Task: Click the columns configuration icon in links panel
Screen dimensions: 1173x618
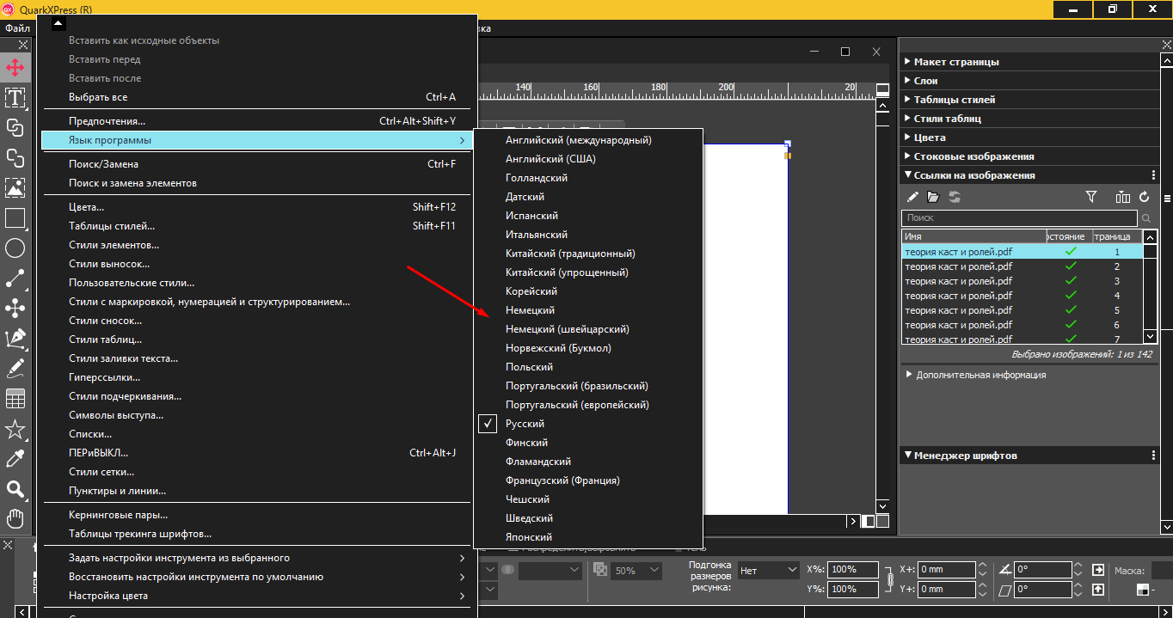Action: click(1122, 197)
